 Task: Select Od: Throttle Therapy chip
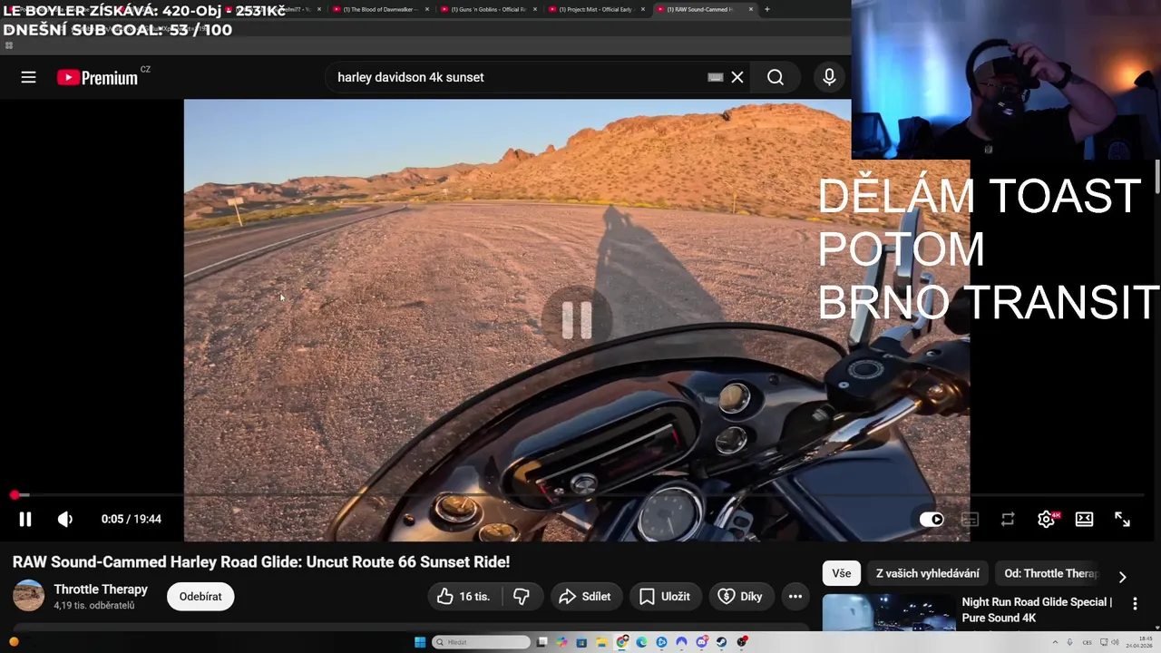click(1050, 573)
